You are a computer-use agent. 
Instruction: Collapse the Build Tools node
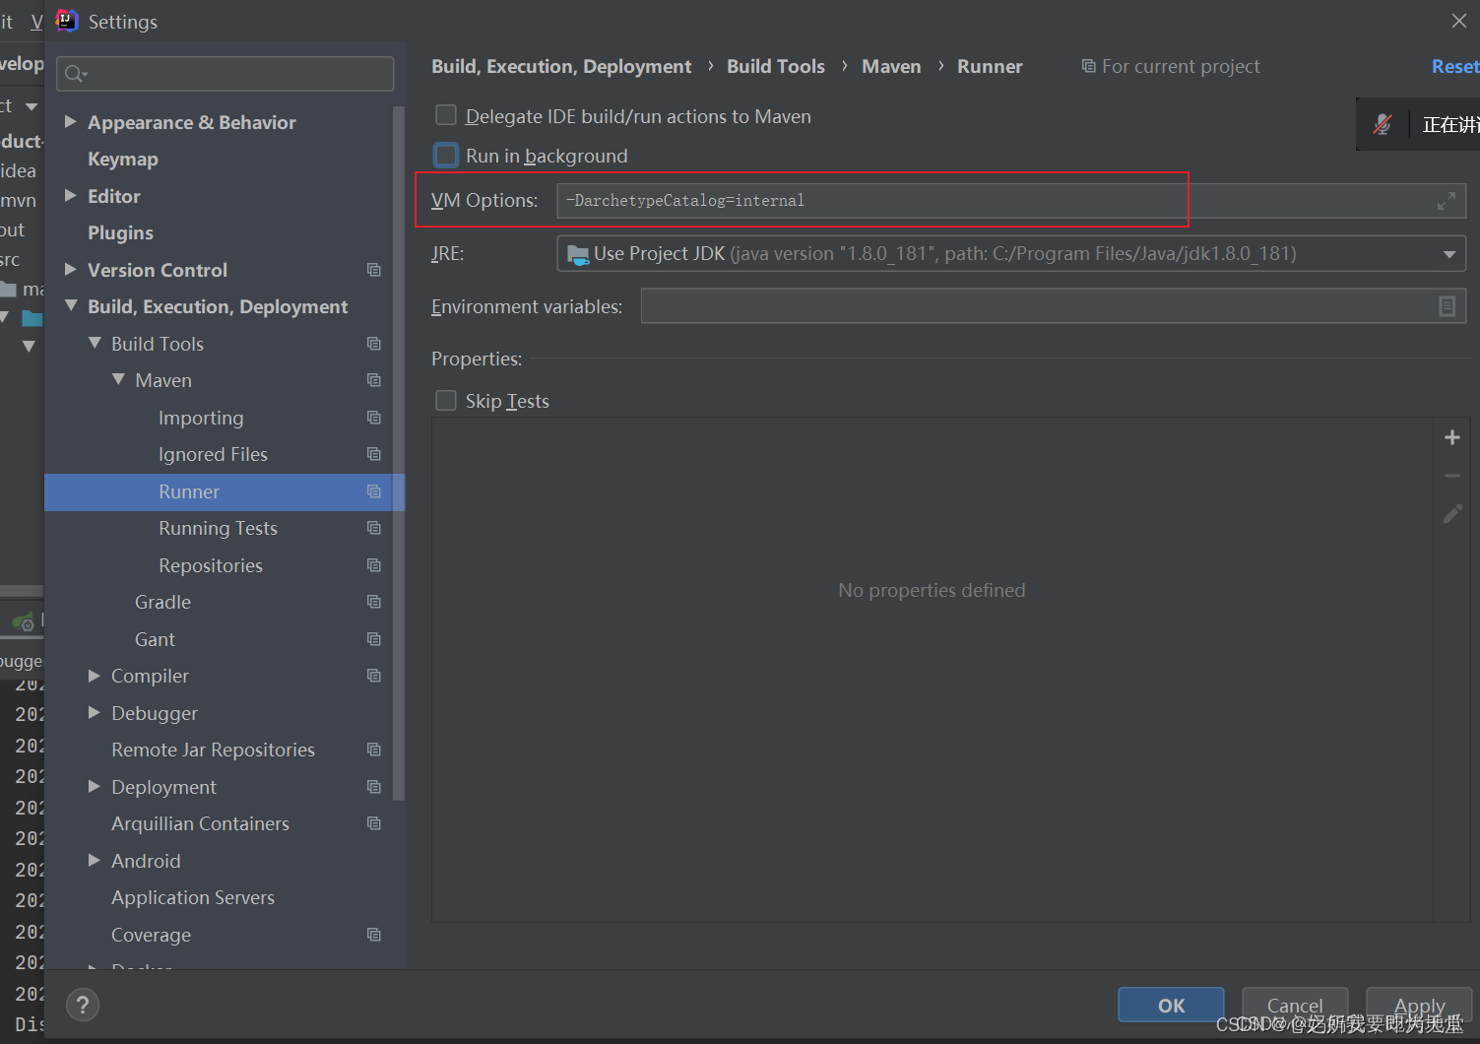coord(95,343)
